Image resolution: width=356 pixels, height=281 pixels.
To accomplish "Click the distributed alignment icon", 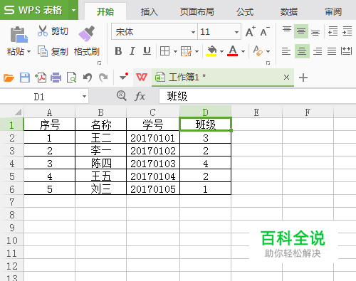I will (346, 51).
